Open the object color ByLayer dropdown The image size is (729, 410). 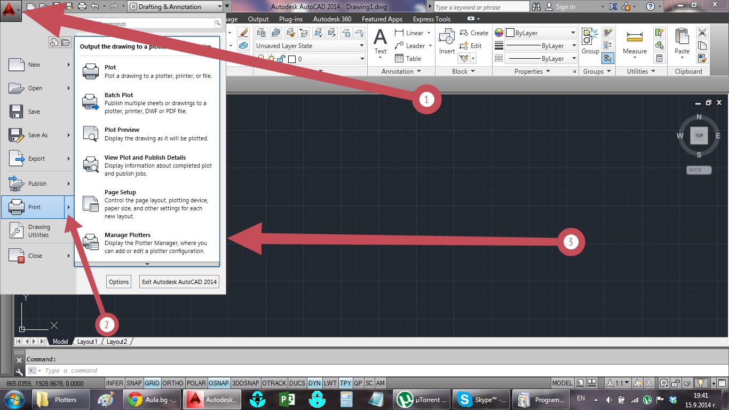coord(541,33)
